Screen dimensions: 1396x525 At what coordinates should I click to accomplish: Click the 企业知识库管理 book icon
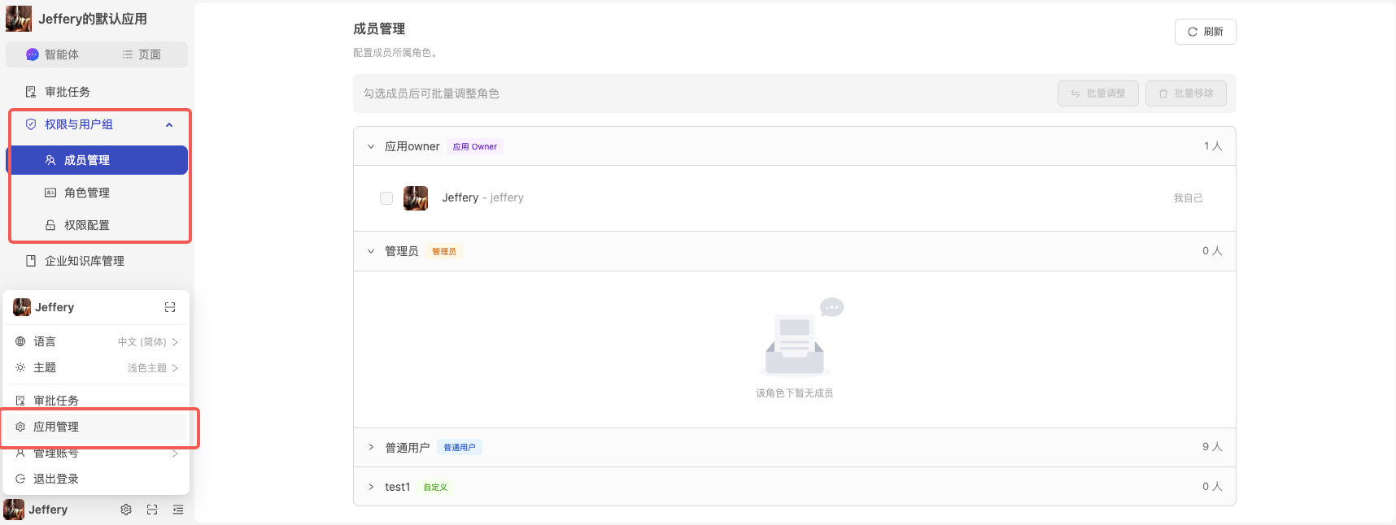coord(31,261)
